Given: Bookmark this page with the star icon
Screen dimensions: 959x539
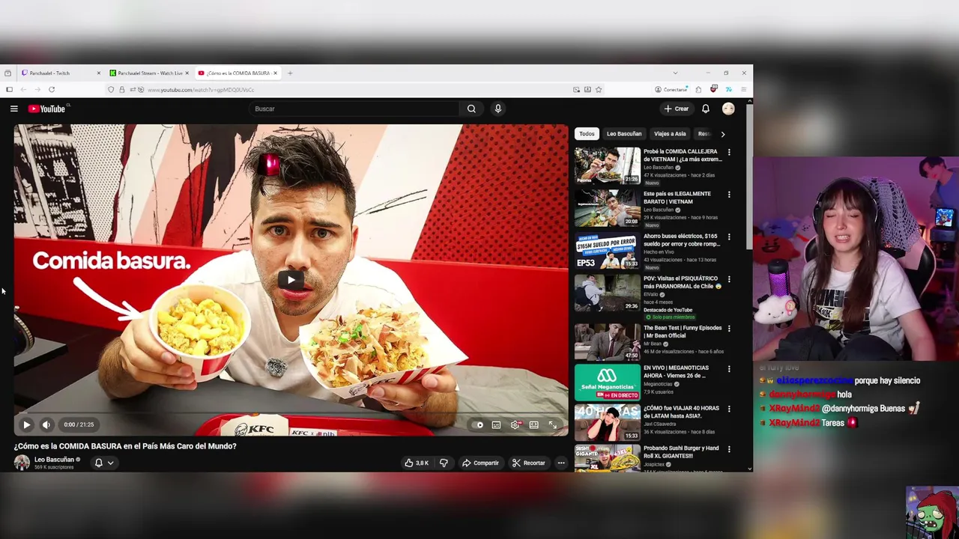Looking at the screenshot, I should click(598, 90).
